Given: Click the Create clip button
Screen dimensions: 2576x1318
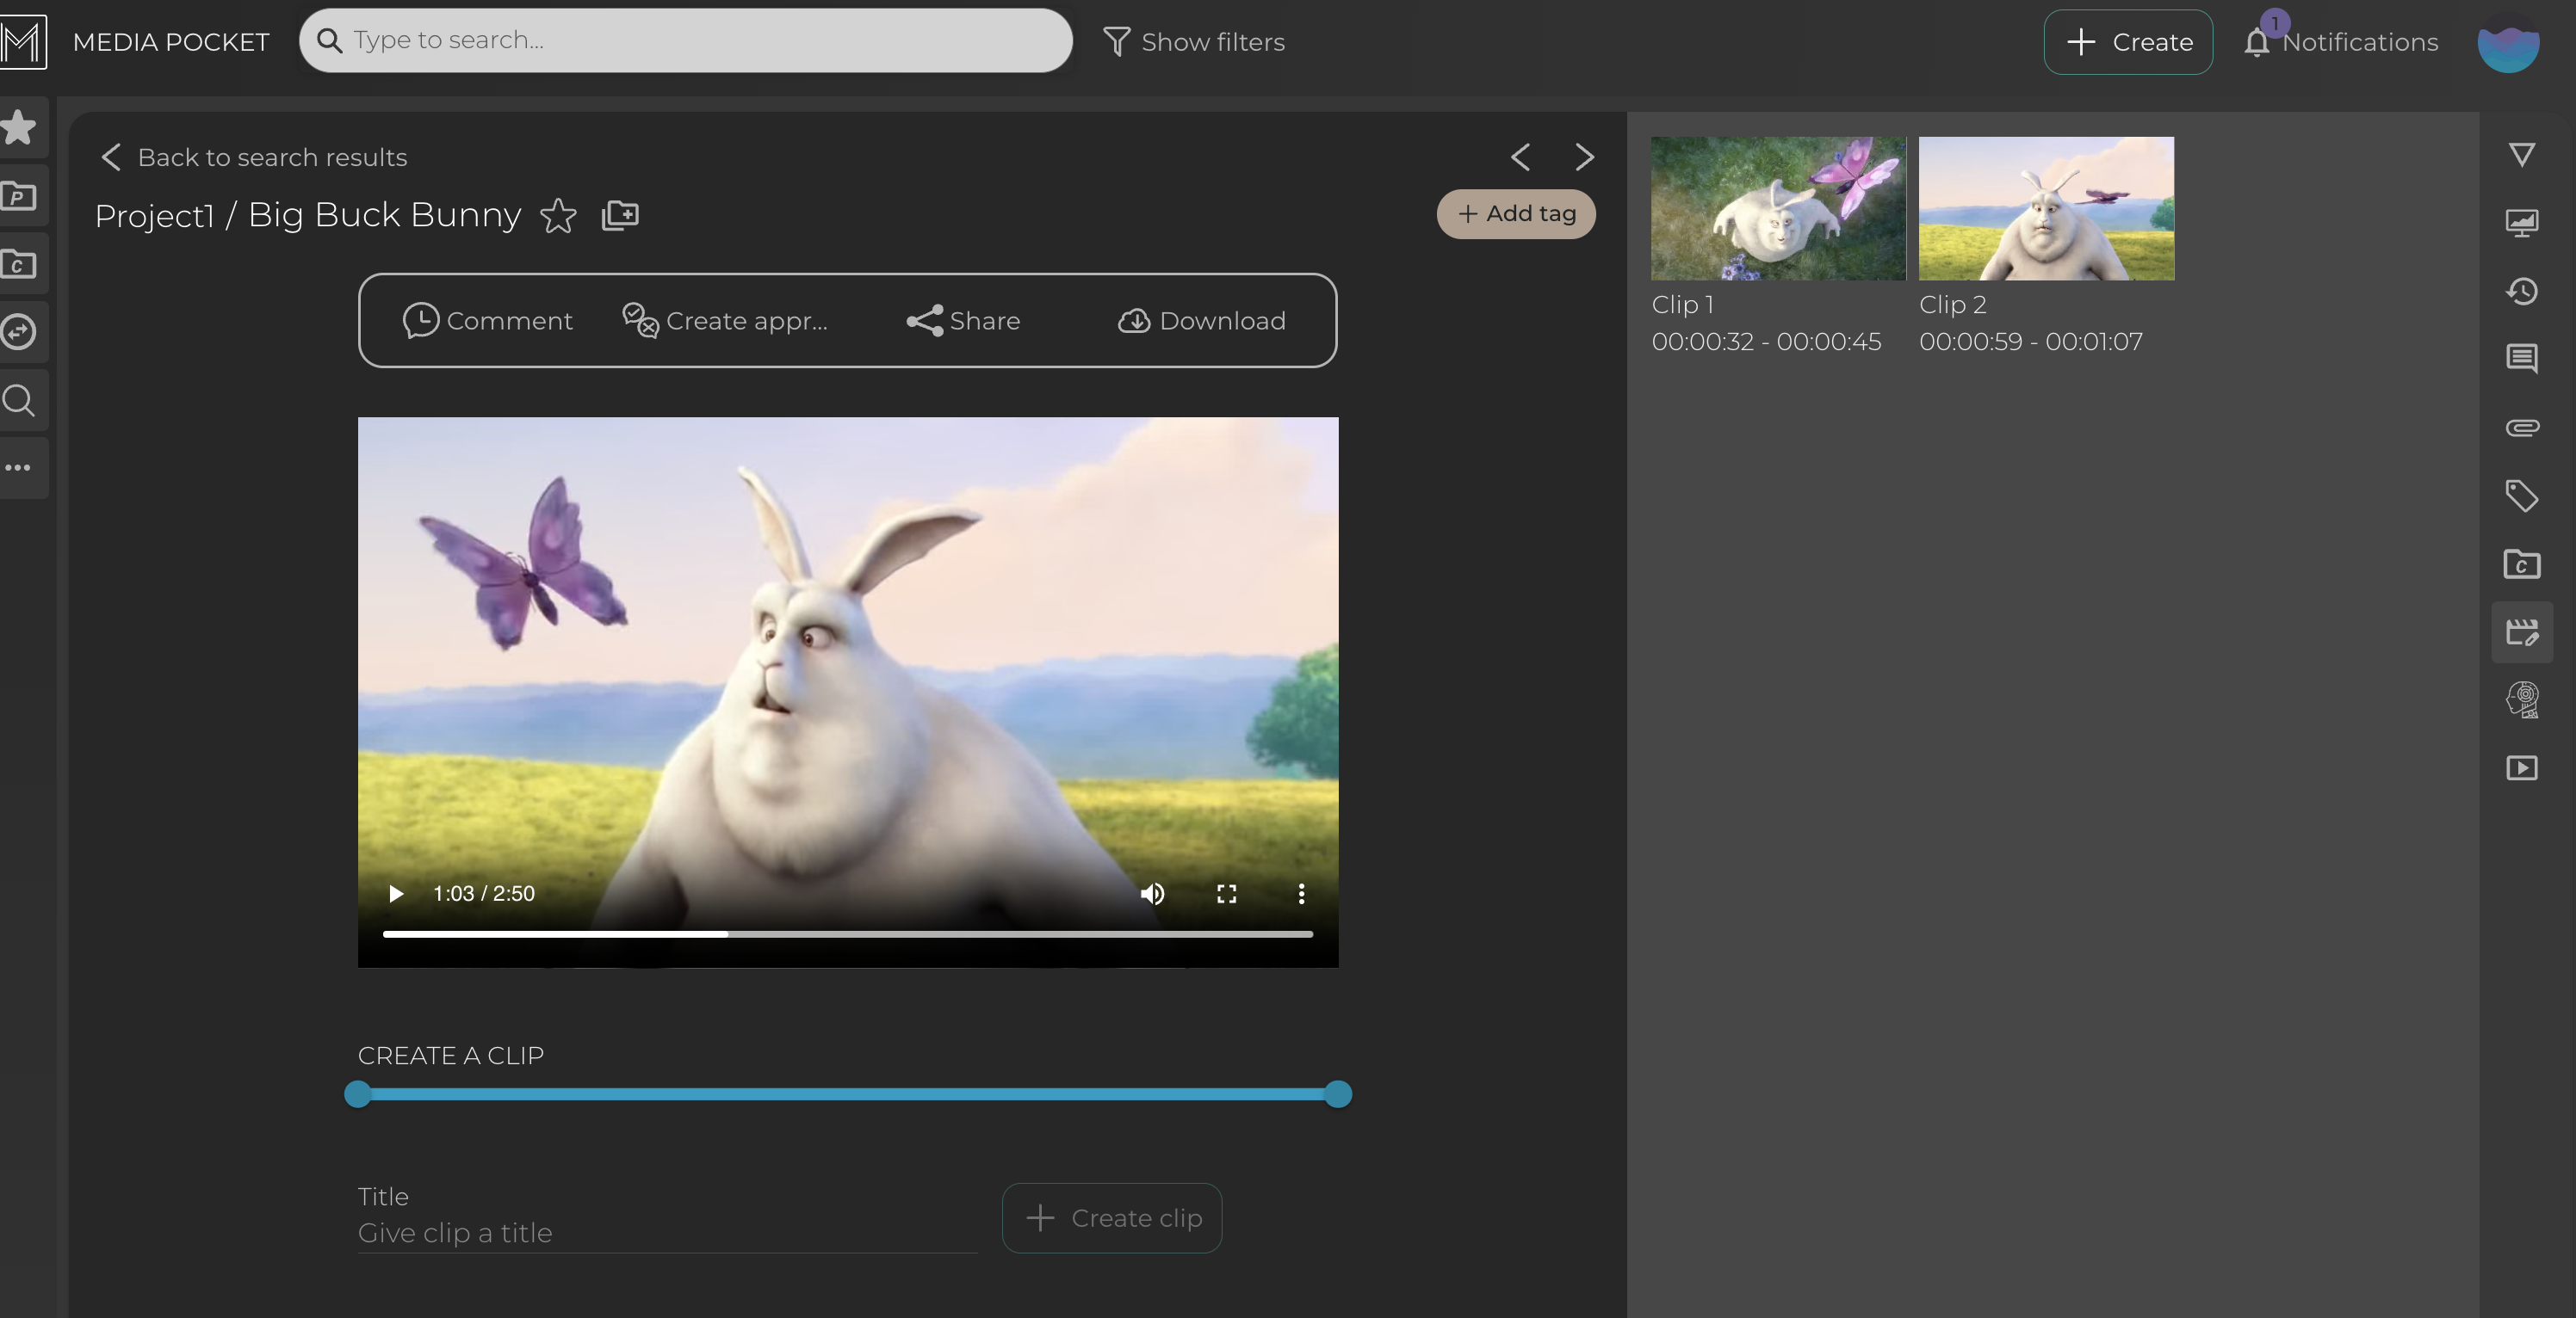Looking at the screenshot, I should tap(1111, 1218).
